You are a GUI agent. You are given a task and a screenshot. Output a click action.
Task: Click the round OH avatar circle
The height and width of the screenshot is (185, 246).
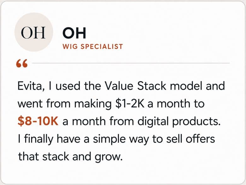click(x=34, y=32)
